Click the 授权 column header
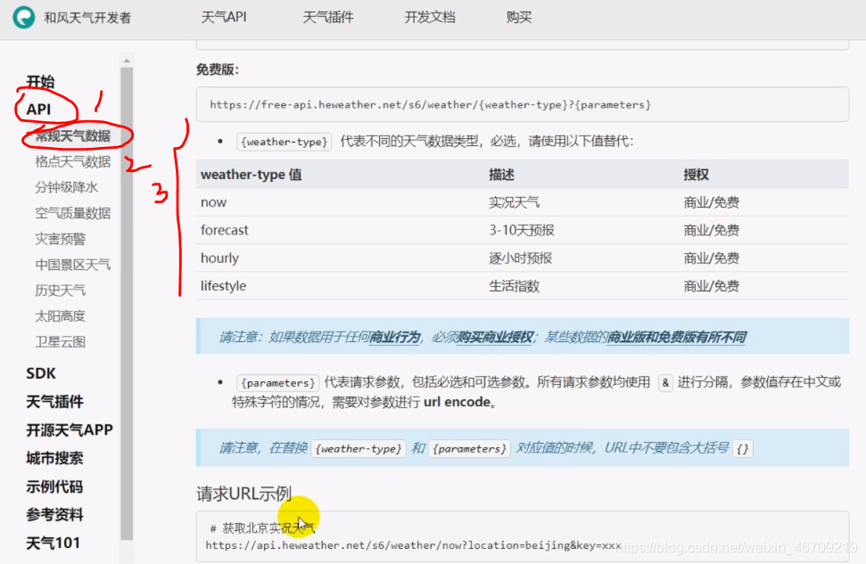Viewport: 866px width, 564px height. click(696, 175)
